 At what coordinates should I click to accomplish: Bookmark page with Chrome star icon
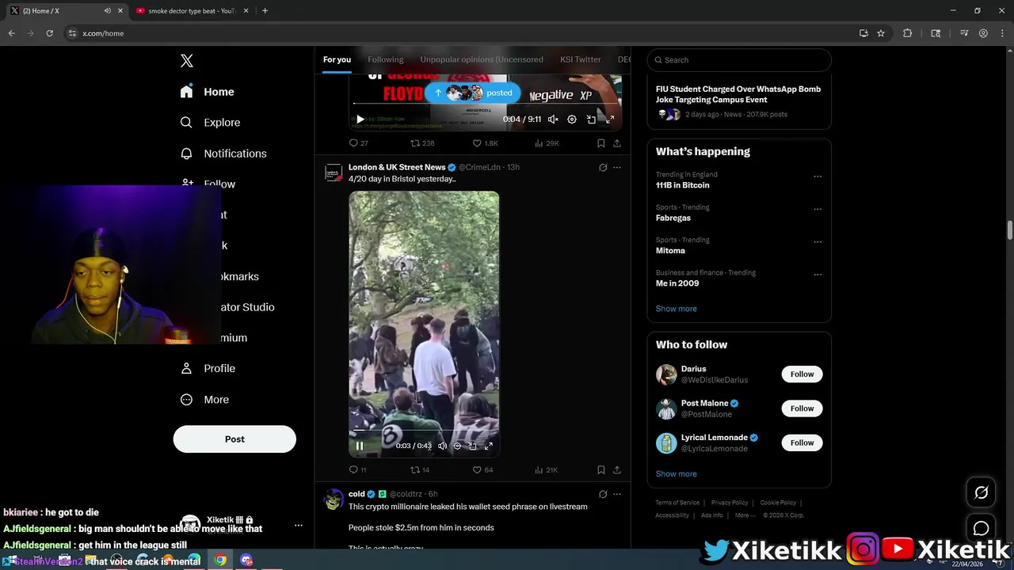(881, 33)
